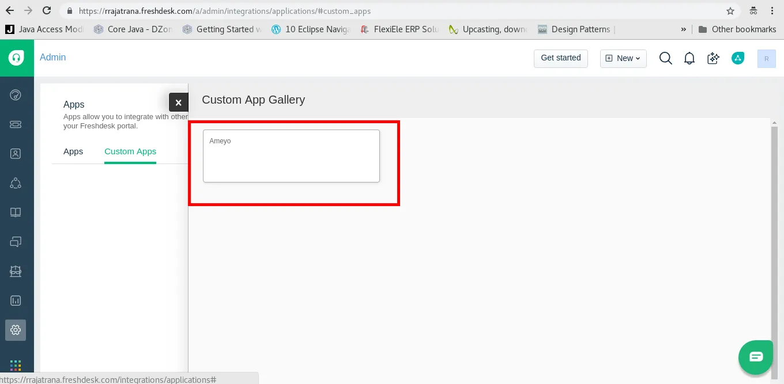Expand the New dropdown
The image size is (784, 384).
tap(623, 58)
